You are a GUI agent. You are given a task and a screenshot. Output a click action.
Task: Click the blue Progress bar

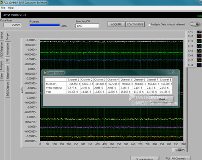45,25
